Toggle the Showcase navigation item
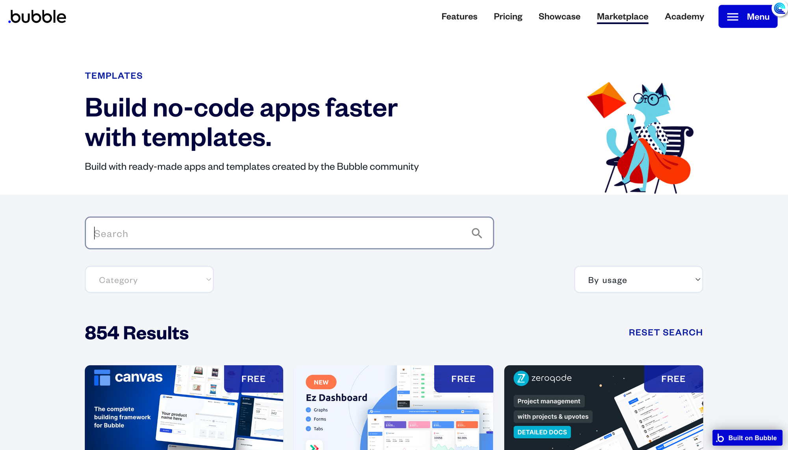 (559, 16)
